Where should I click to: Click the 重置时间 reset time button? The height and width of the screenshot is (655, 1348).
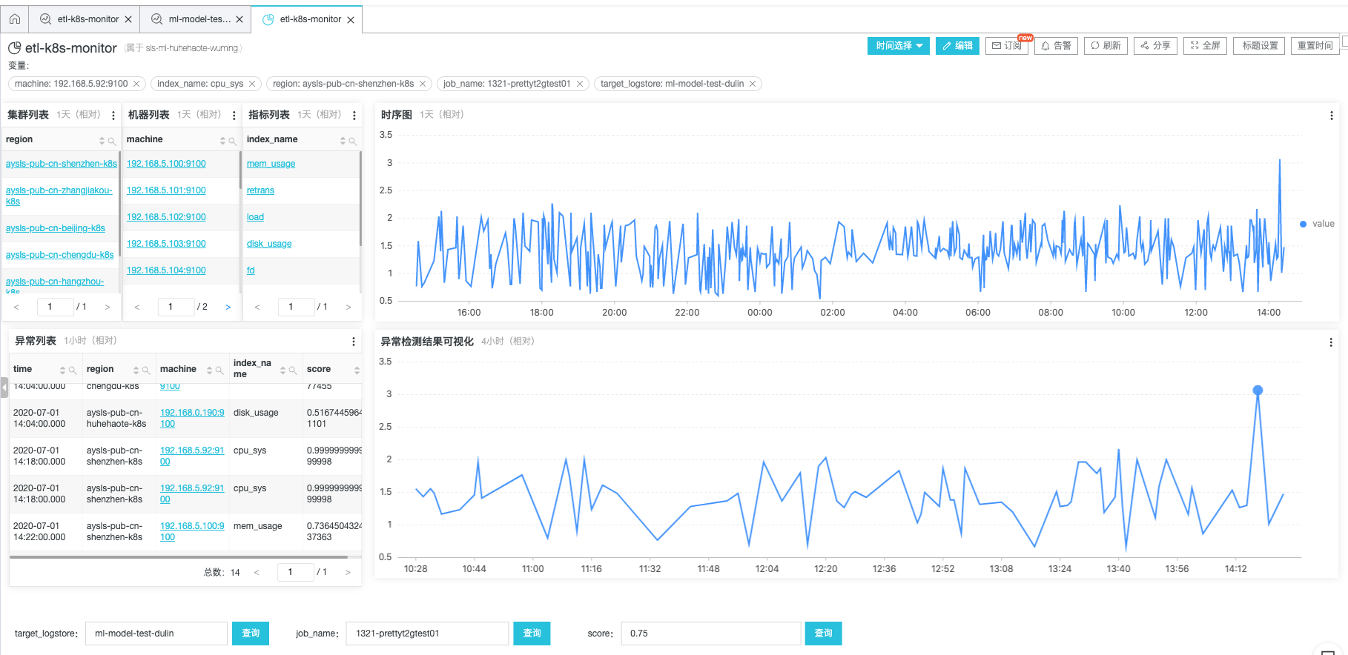click(x=1315, y=45)
